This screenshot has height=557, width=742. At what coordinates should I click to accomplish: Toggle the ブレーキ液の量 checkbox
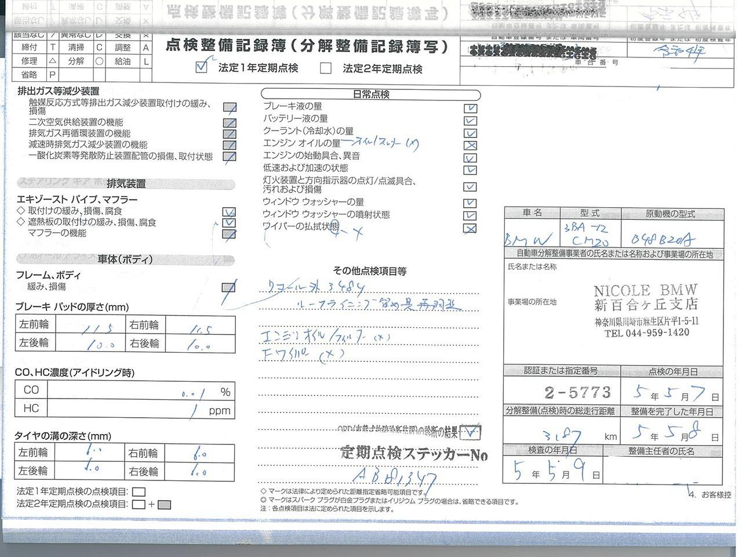point(470,108)
